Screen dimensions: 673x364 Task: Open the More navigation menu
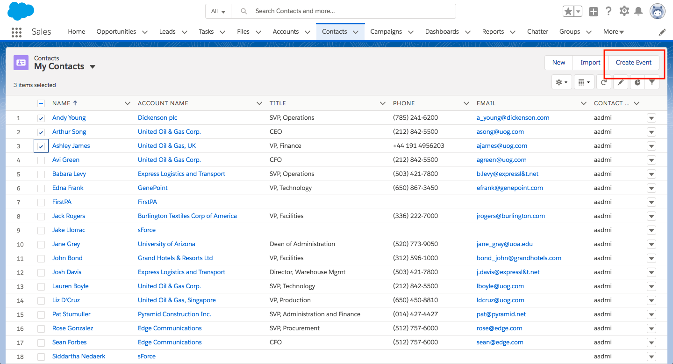[x=614, y=32]
